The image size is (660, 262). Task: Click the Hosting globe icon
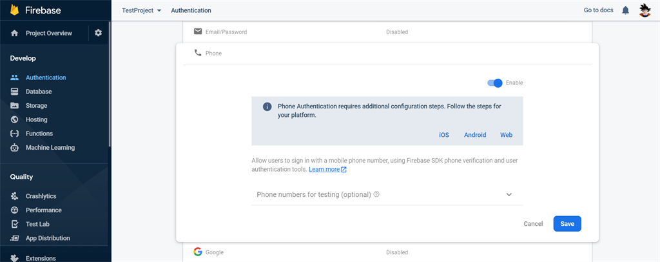pyautogui.click(x=14, y=119)
